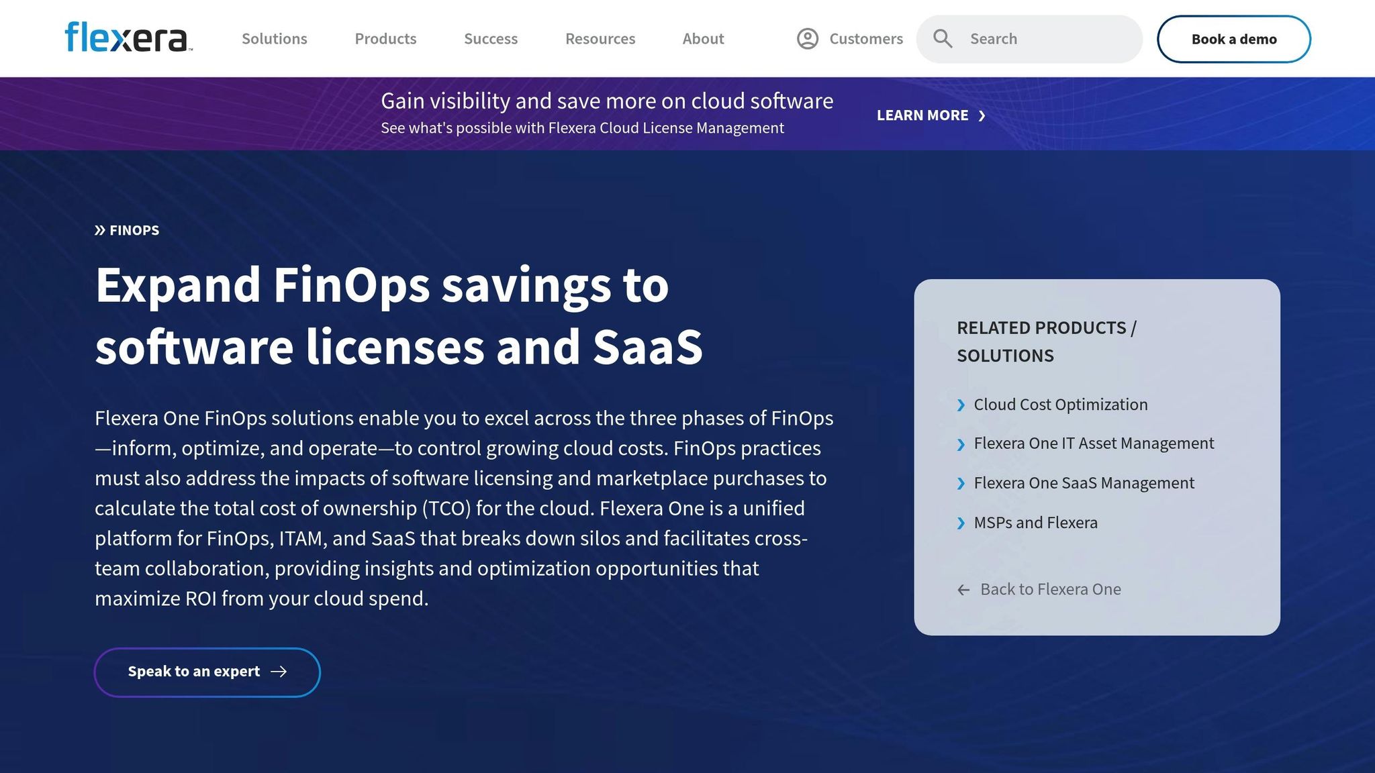Open the Flexera One IT Asset Management link
1375x773 pixels.
click(x=1094, y=444)
